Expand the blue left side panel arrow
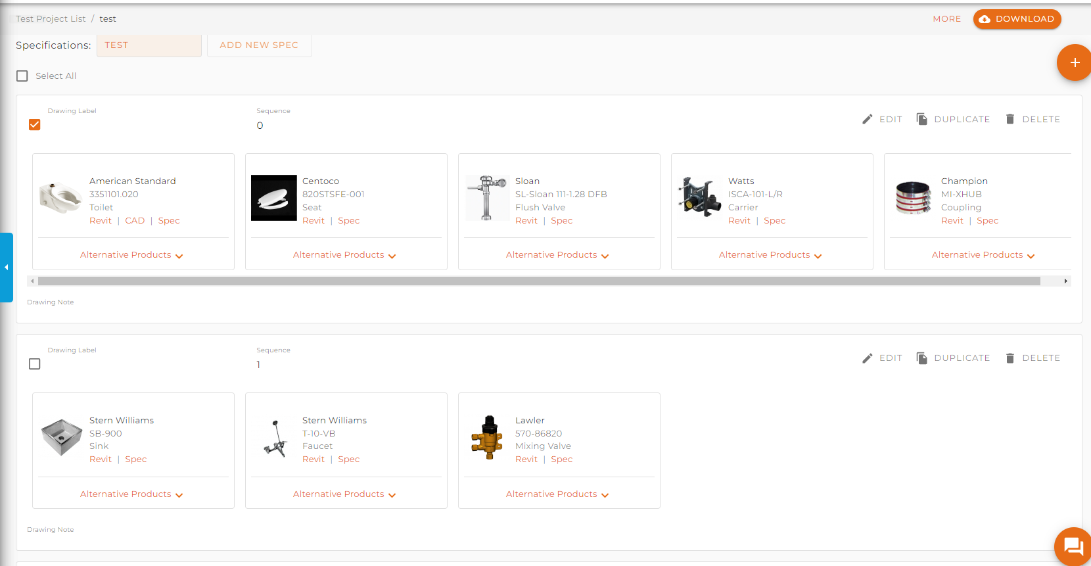Viewport: 1091px width, 566px height. 6,268
